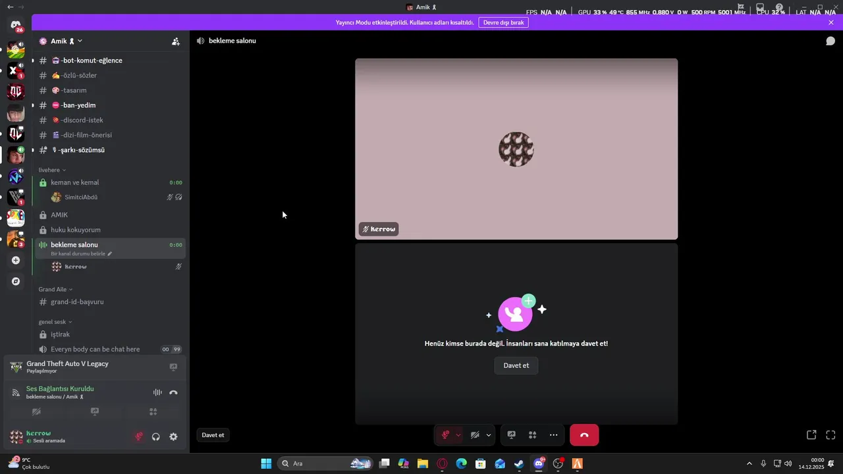Viewport: 843px width, 474px height.
Task: Open the discord-istek channel
Action: 110,120
